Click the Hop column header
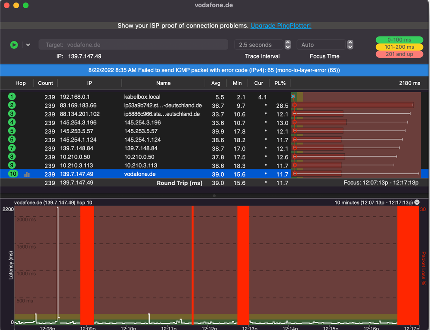This screenshot has height=330, width=430. pos(21,83)
